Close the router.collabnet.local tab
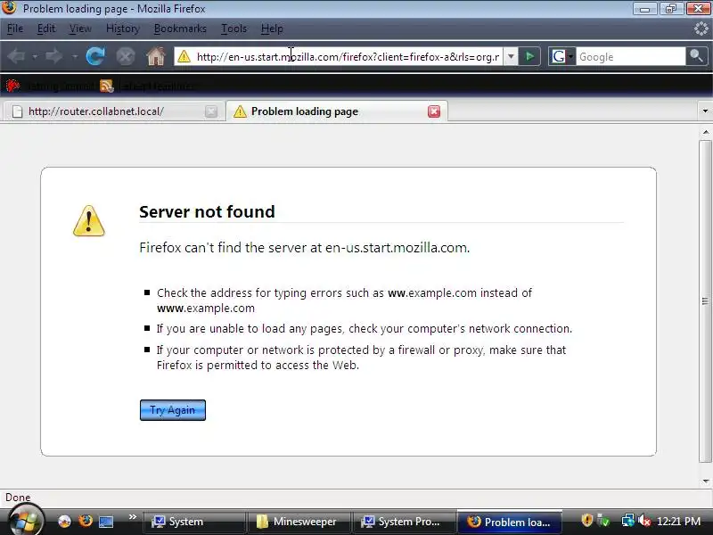The image size is (713, 535). [x=211, y=111]
